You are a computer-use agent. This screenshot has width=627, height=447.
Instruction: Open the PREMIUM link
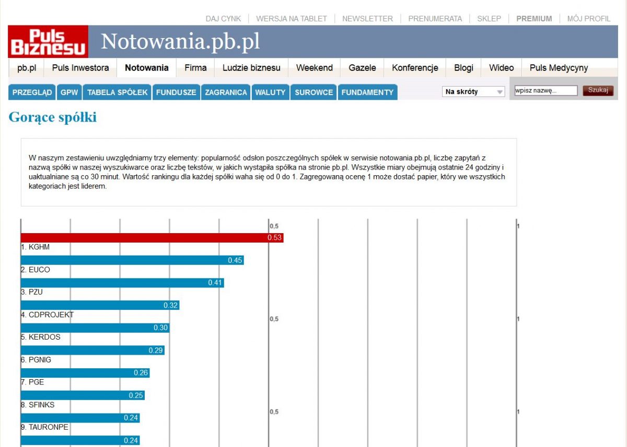click(x=534, y=19)
